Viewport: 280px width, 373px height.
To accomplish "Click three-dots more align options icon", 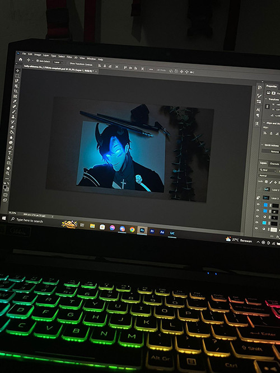I will [x=151, y=69].
